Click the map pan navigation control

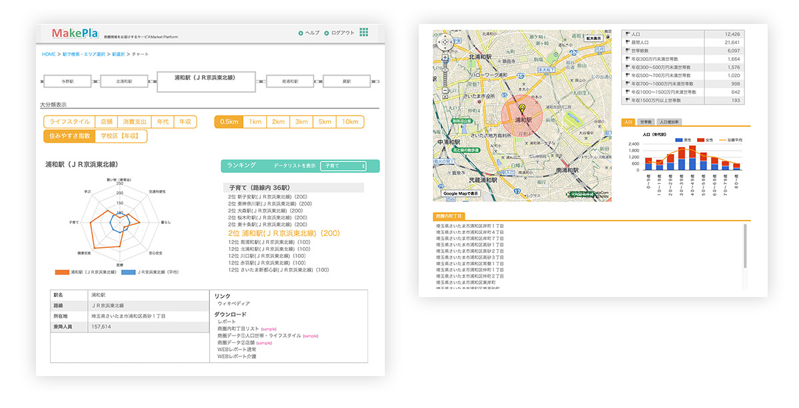coord(444,43)
